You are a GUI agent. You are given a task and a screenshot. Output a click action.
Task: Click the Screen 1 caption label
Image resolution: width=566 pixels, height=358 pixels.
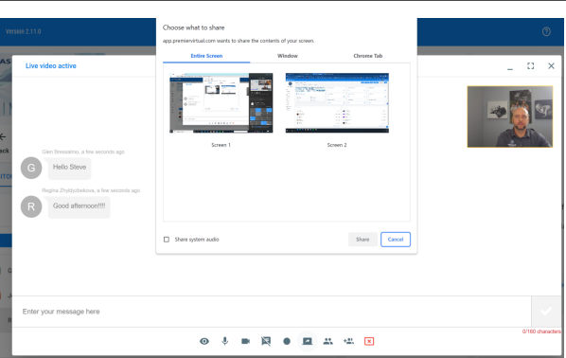tap(221, 145)
